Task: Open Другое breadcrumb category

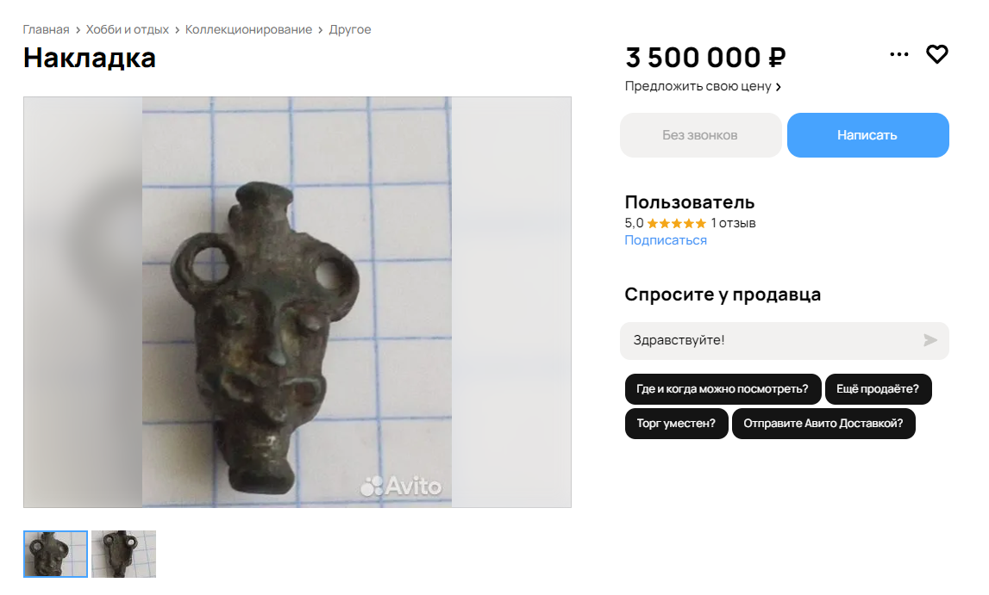Action: click(x=350, y=29)
